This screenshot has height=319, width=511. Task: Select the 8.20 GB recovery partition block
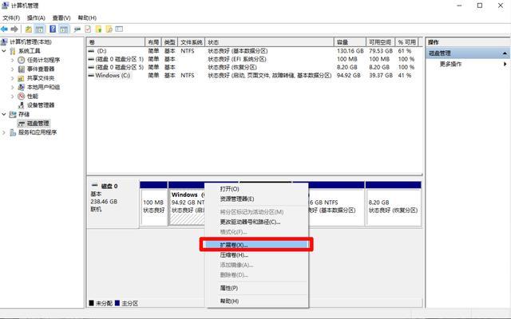click(x=393, y=203)
